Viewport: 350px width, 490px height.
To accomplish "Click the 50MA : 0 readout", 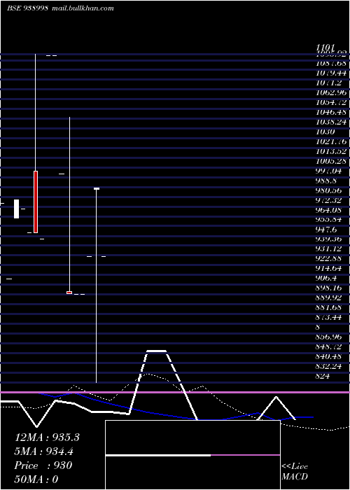I will (x=36, y=479).
